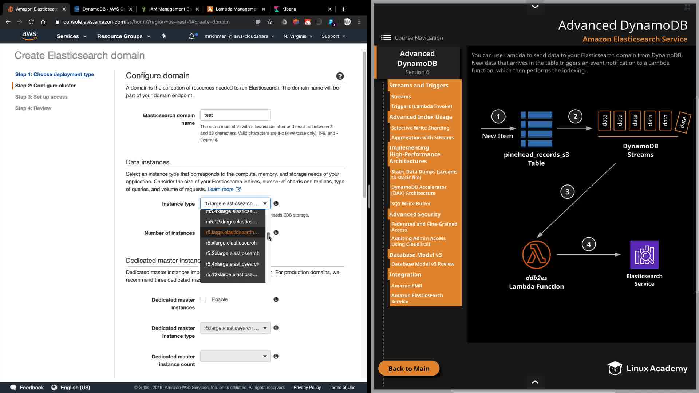The height and width of the screenshot is (393, 699).
Task: Click the AWS logo home icon
Action: [29, 36]
